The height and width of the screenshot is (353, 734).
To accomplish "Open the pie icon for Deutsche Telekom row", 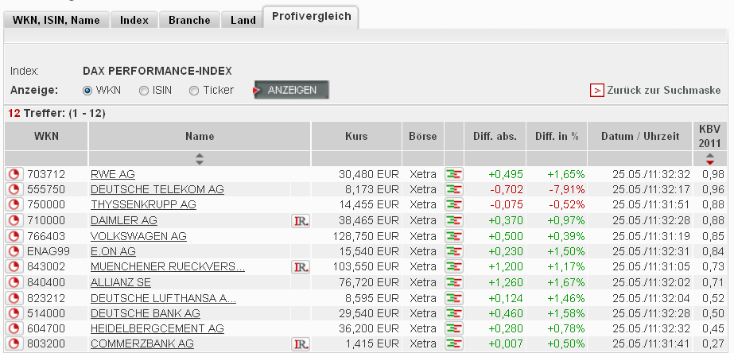I will pos(14,189).
